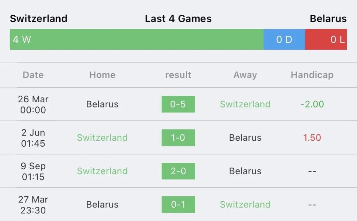Click the blue 0 D draws segment

click(x=284, y=39)
